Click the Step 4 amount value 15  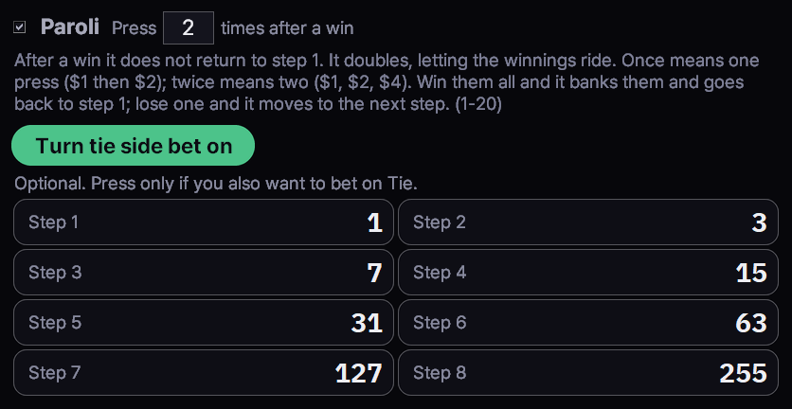pyautogui.click(x=751, y=273)
